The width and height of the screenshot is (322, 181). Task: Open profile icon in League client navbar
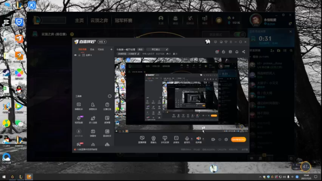pyautogui.click(x=161, y=20)
